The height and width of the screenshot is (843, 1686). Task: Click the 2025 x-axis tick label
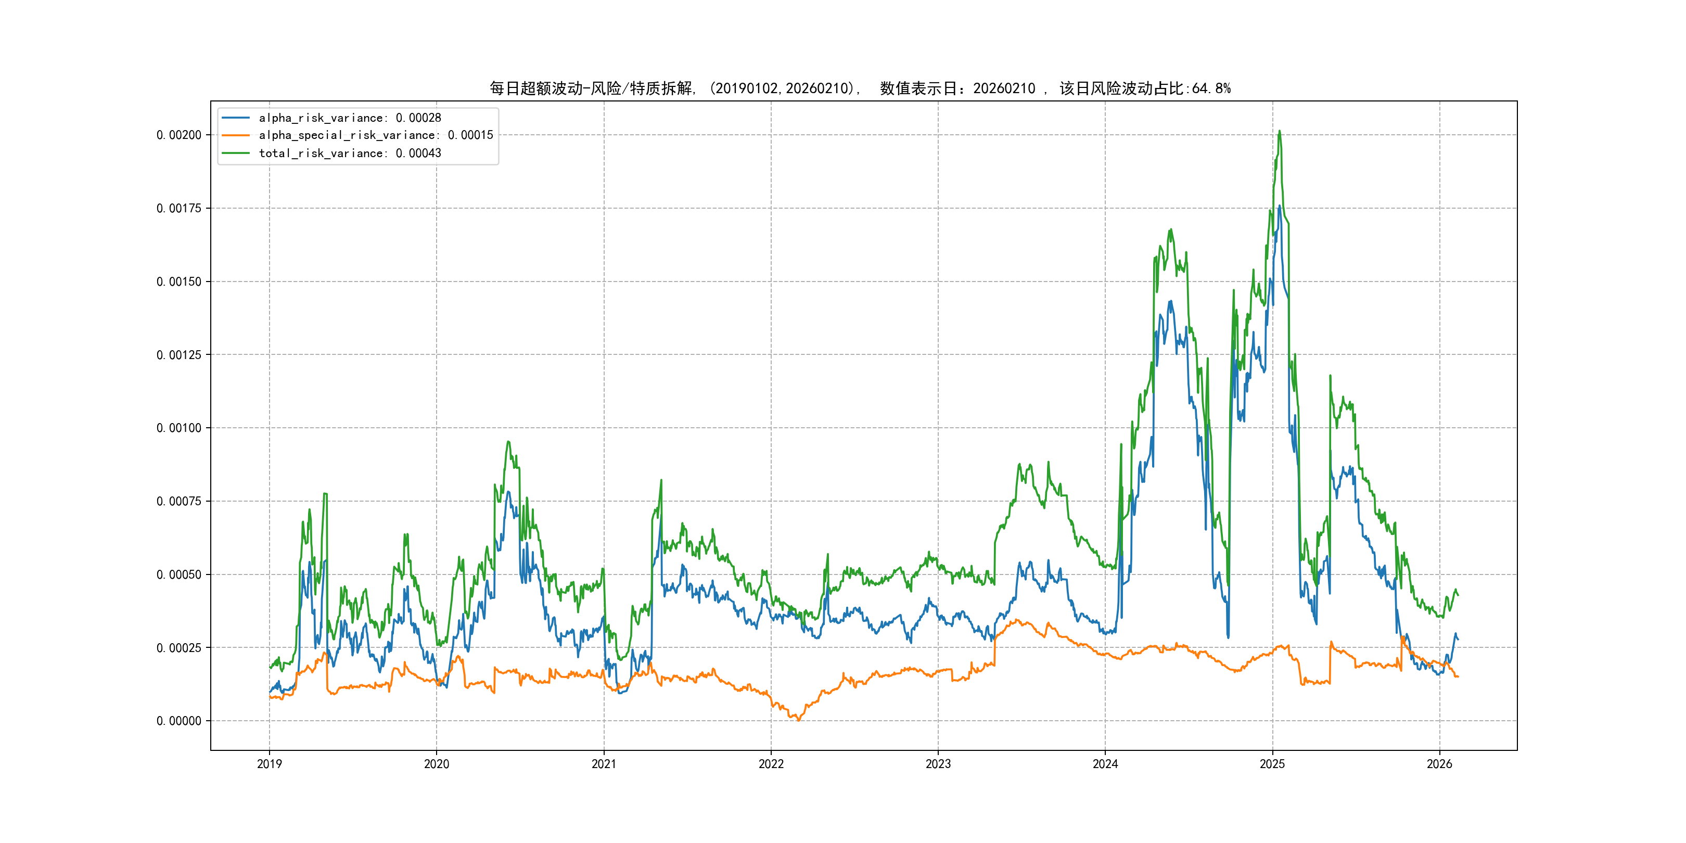click(x=1272, y=764)
